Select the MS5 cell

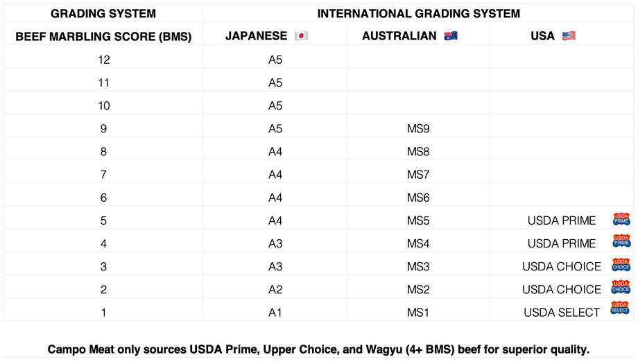point(418,220)
